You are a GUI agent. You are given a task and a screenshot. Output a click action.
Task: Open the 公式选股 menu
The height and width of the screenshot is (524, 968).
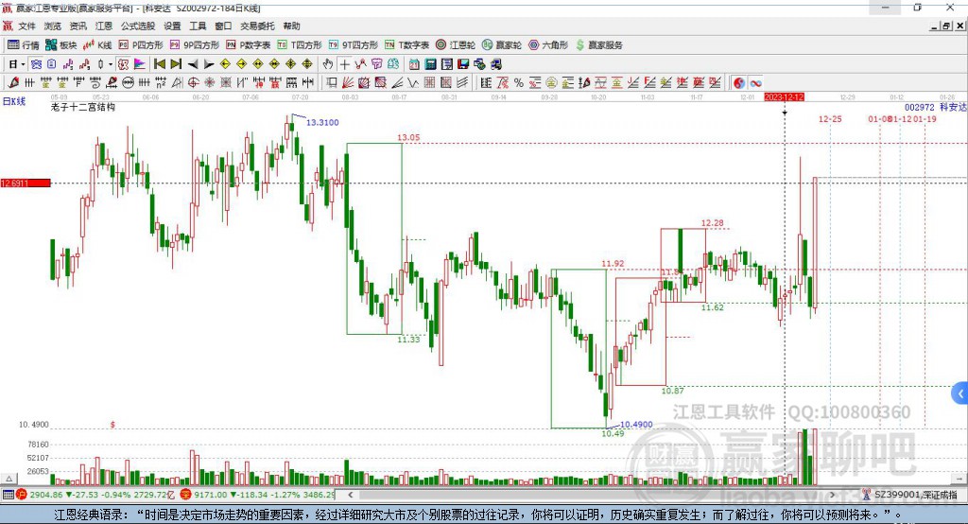pos(138,26)
